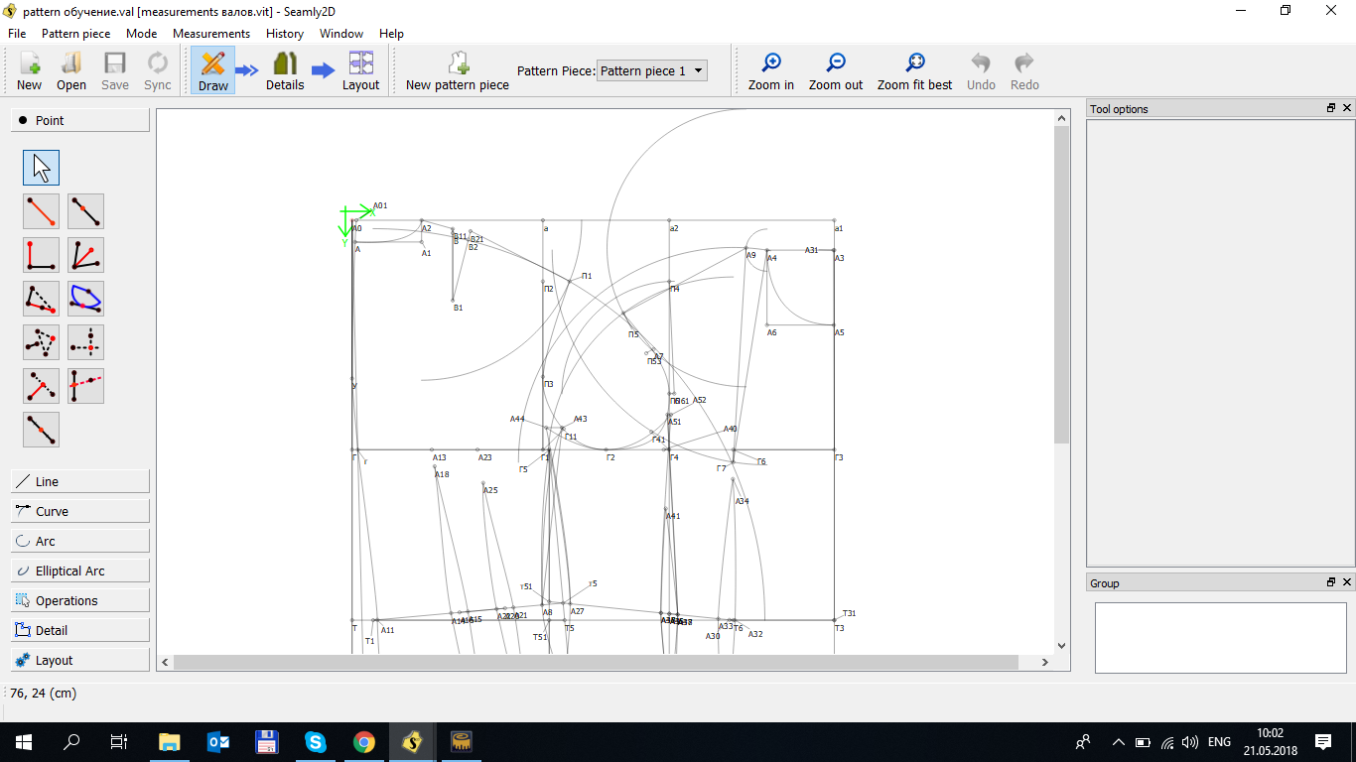
Task: Expand the Operations tools section
Action: pyautogui.click(x=80, y=600)
